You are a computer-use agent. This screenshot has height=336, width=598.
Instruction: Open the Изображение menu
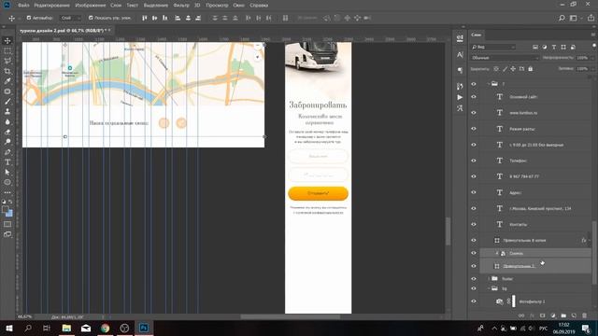point(91,6)
